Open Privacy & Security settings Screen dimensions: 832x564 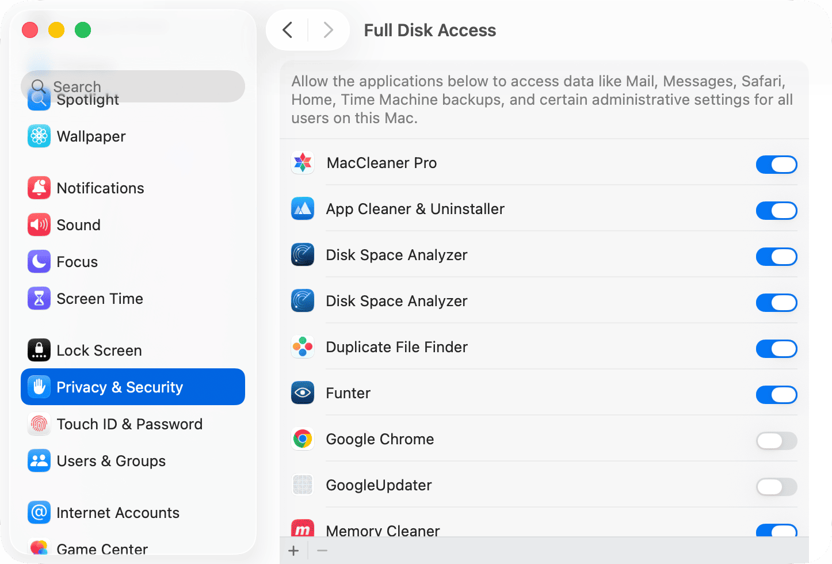(x=133, y=387)
